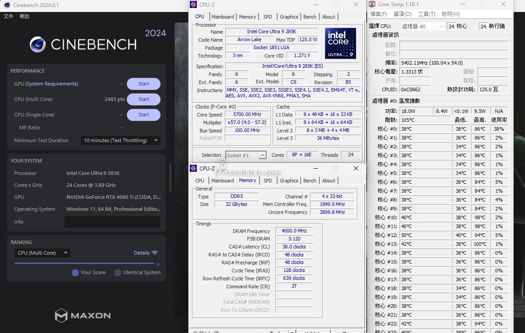Click the Details filter lines icon
Screen dimensions: 525x333
(155, 253)
